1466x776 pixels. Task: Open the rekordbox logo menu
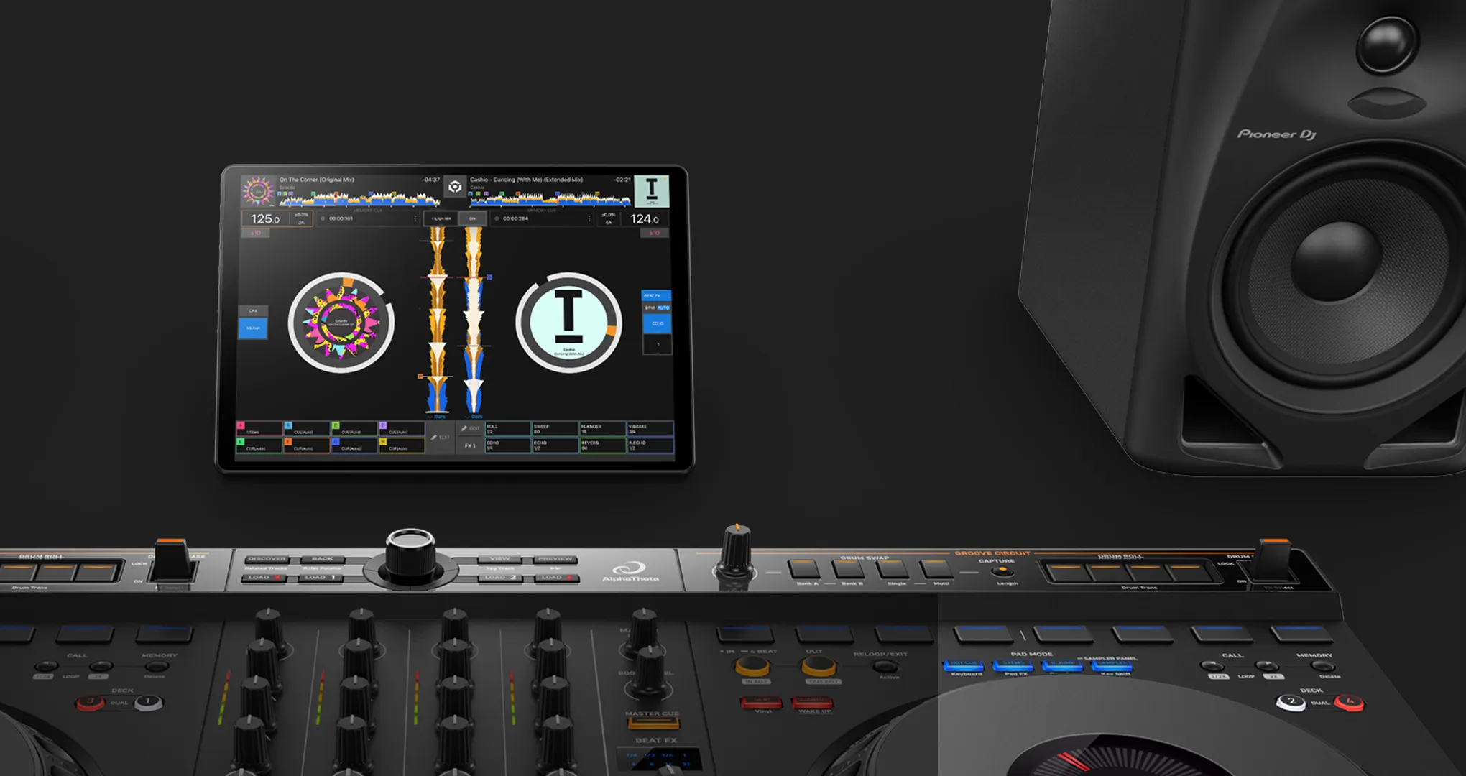click(x=454, y=188)
